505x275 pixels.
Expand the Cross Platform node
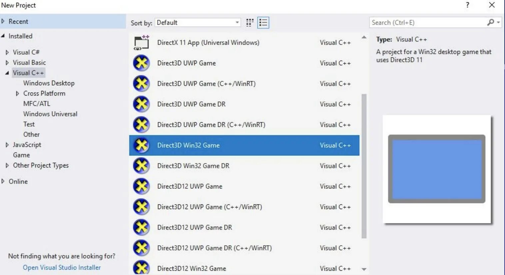click(17, 94)
